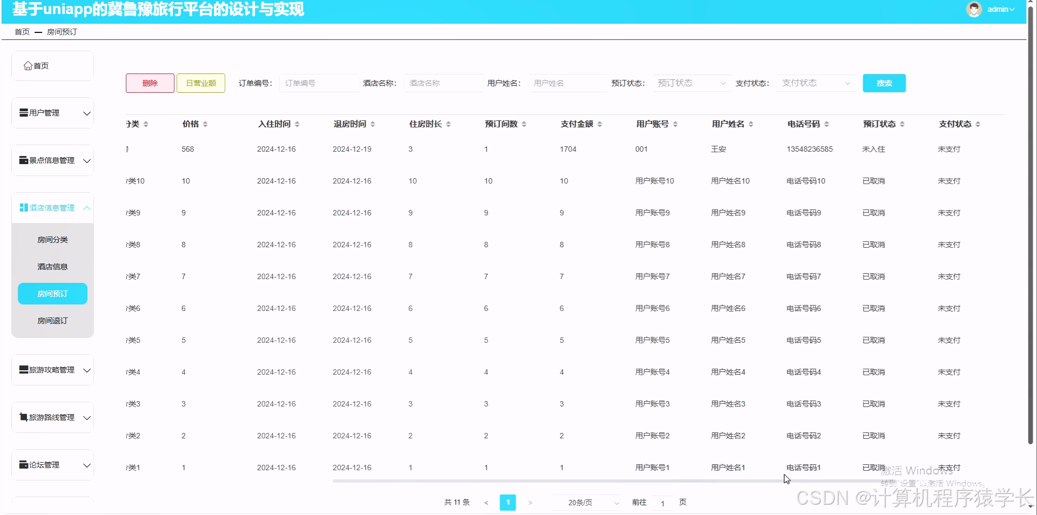Open the admin account dropdown
This screenshot has width=1037, height=515.
(1001, 9)
